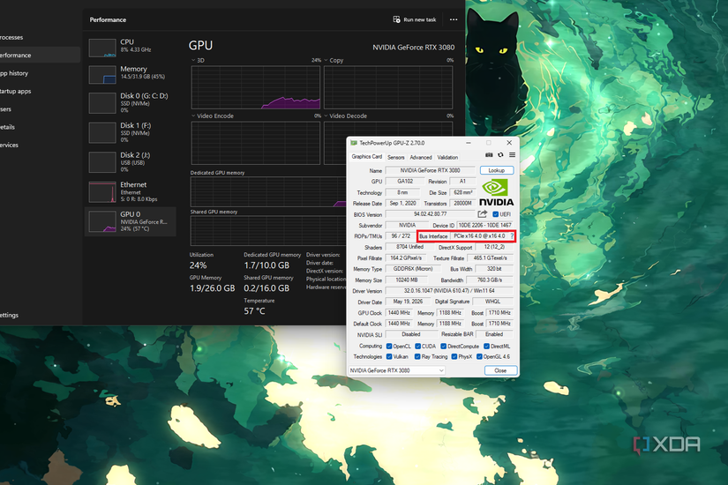Switch to the Advanced tab

[x=421, y=157]
